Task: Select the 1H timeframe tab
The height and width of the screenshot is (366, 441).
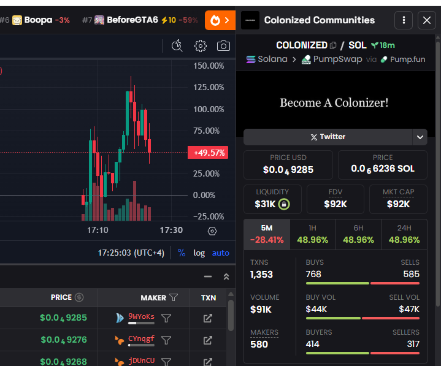Action: pos(312,234)
